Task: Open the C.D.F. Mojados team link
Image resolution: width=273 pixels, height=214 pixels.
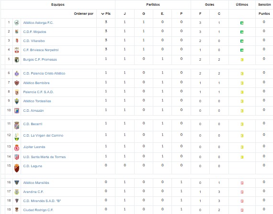Action: (34, 32)
